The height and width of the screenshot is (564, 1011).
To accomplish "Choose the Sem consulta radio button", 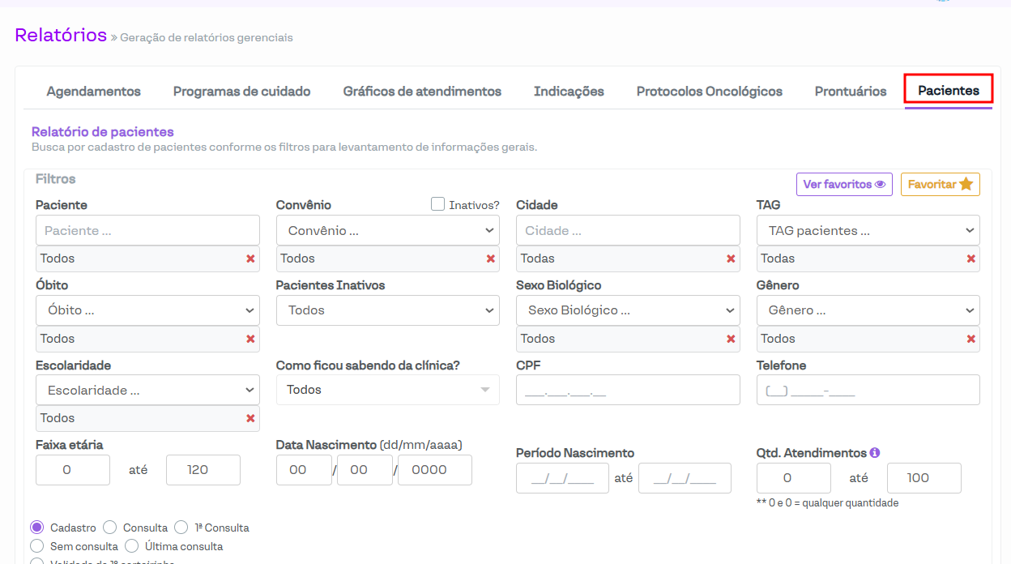I will click(x=37, y=546).
